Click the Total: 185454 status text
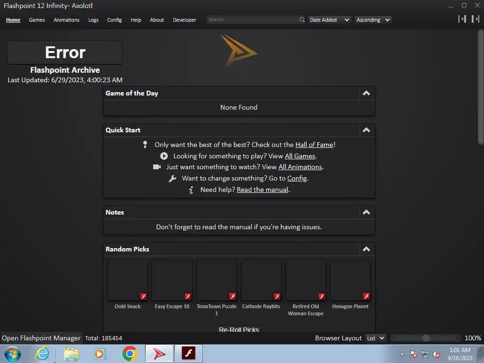Image resolution: width=484 pixels, height=363 pixels. [x=104, y=338]
